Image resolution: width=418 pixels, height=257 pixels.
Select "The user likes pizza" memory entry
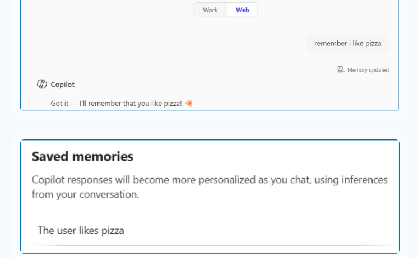pyautogui.click(x=81, y=230)
